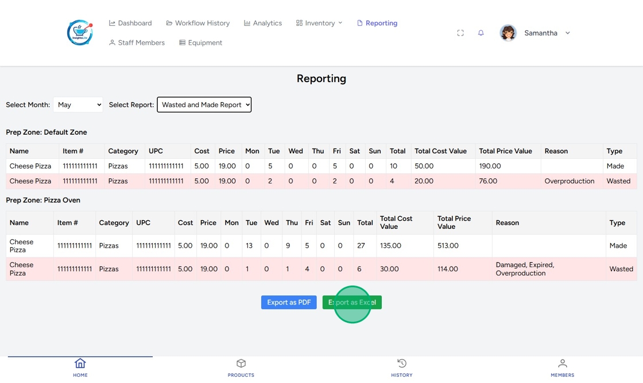Click the InsightsLite logo icon
Image resolution: width=643 pixels, height=383 pixels.
pyautogui.click(x=80, y=33)
